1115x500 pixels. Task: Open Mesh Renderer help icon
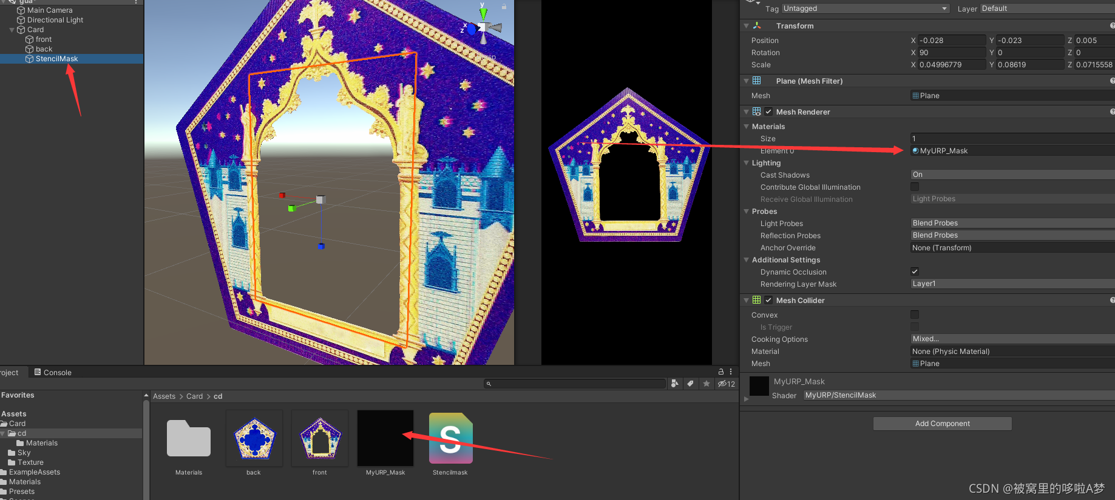click(1112, 112)
